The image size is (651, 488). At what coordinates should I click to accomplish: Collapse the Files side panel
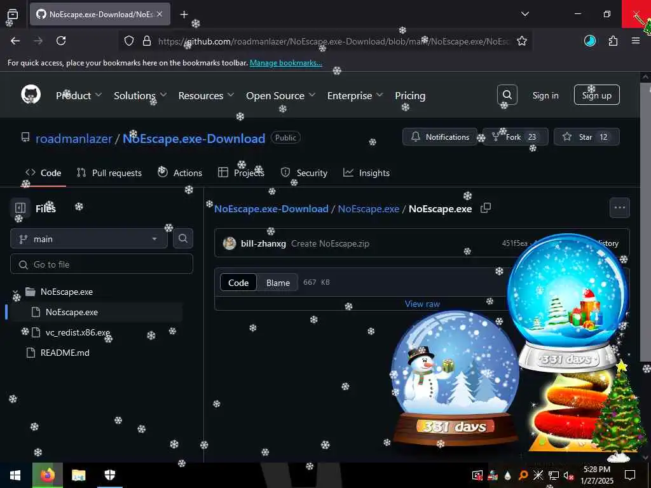(x=20, y=208)
